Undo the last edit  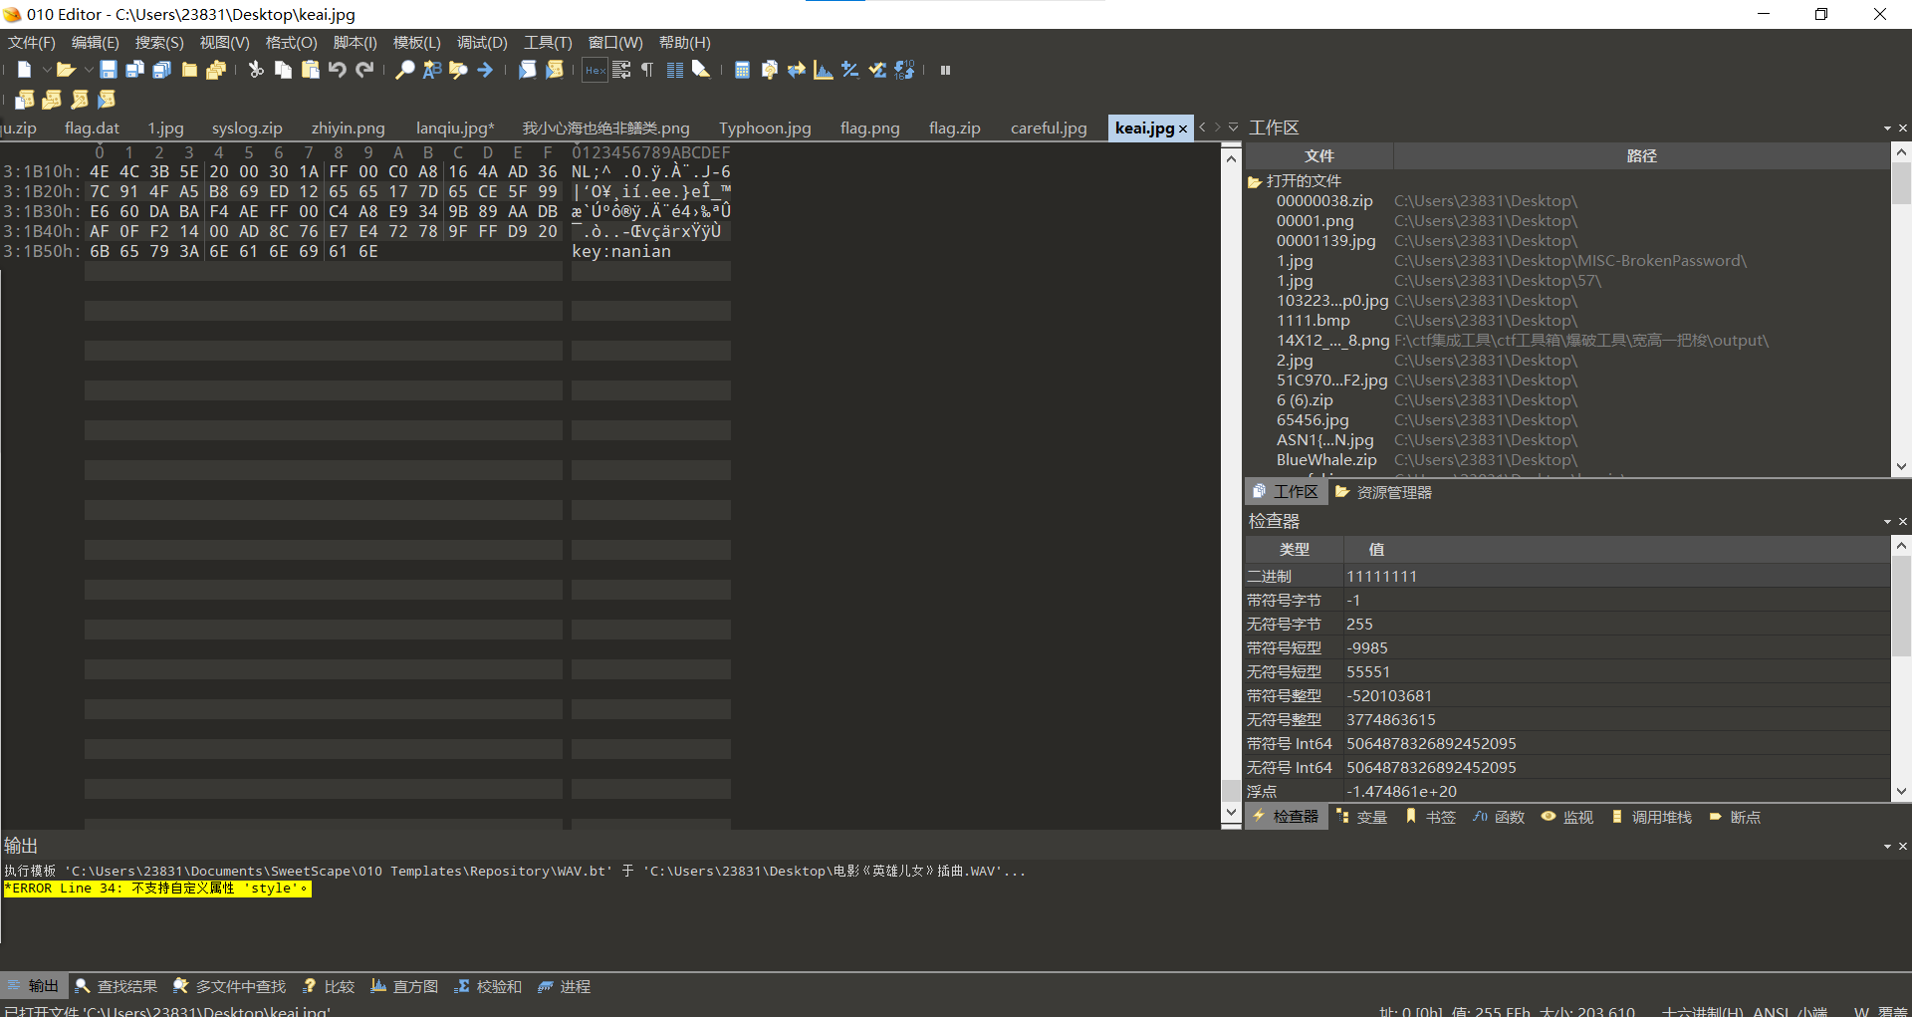[x=338, y=70]
